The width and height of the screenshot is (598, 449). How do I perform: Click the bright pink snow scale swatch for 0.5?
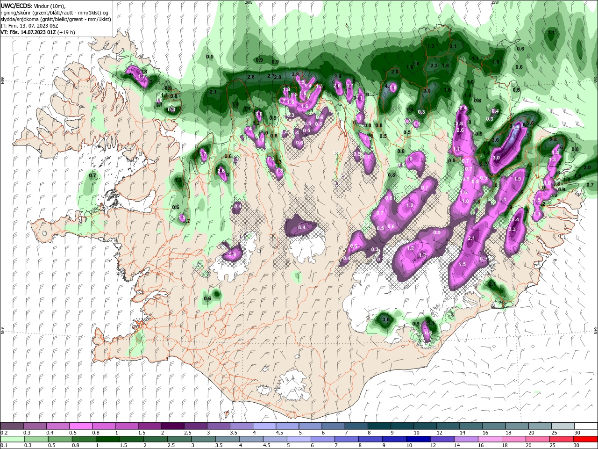80,426
